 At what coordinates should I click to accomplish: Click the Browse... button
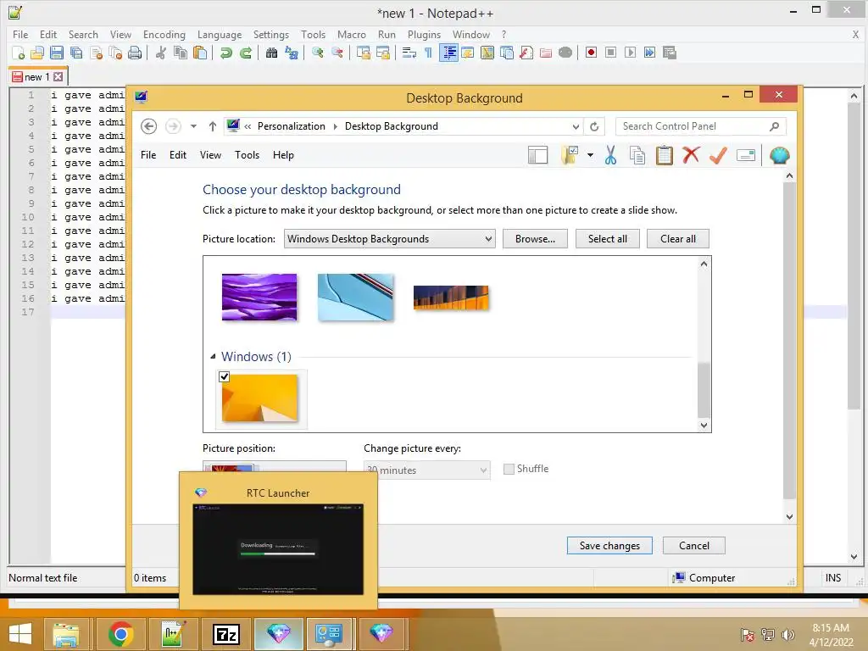535,239
